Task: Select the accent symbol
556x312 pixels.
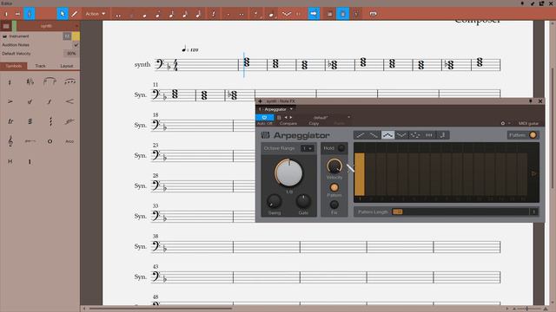Action: [x=10, y=101]
